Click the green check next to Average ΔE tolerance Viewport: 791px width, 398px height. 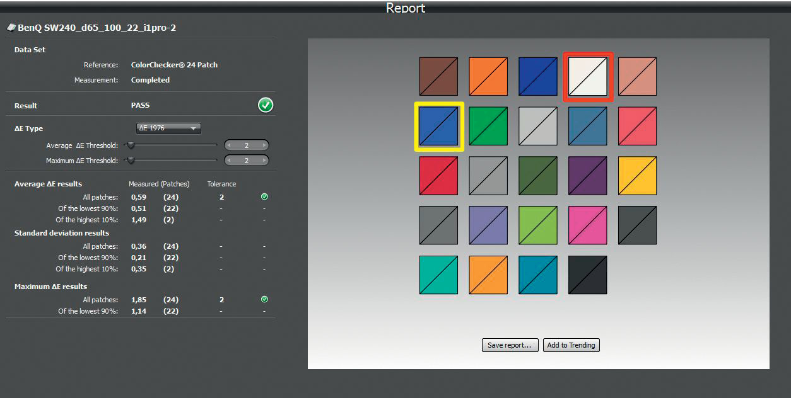coord(264,197)
